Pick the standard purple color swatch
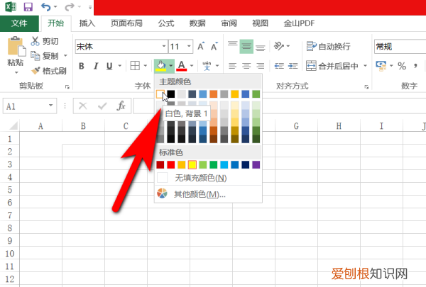 click(256, 164)
